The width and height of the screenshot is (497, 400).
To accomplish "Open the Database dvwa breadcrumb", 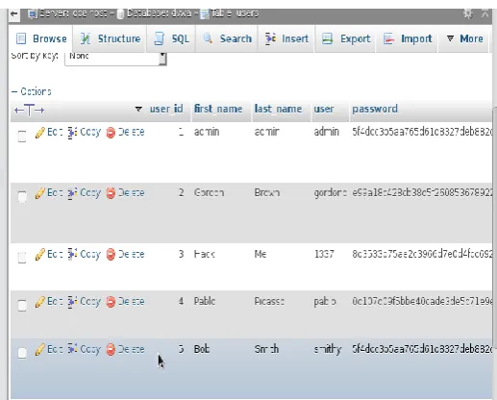I will point(154,13).
